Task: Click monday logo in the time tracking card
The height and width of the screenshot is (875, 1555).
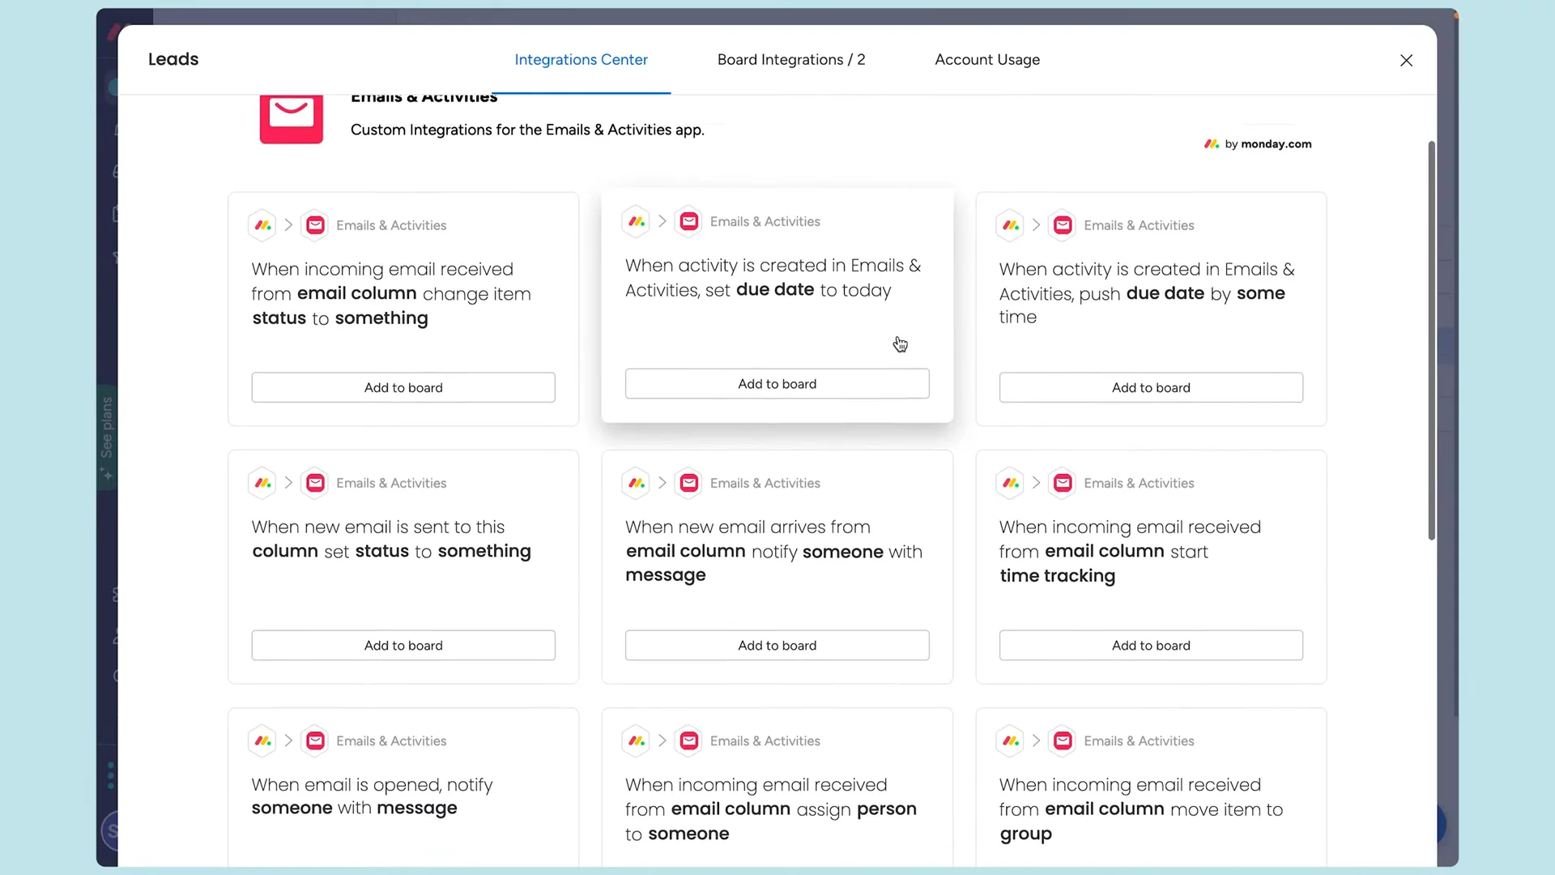Action: (x=1010, y=483)
